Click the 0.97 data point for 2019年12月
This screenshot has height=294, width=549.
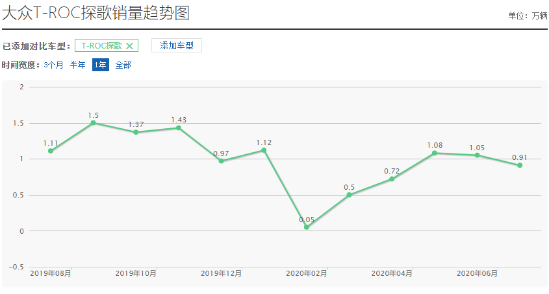tap(222, 161)
